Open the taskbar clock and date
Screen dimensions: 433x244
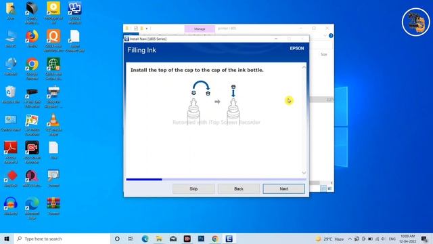407,239
